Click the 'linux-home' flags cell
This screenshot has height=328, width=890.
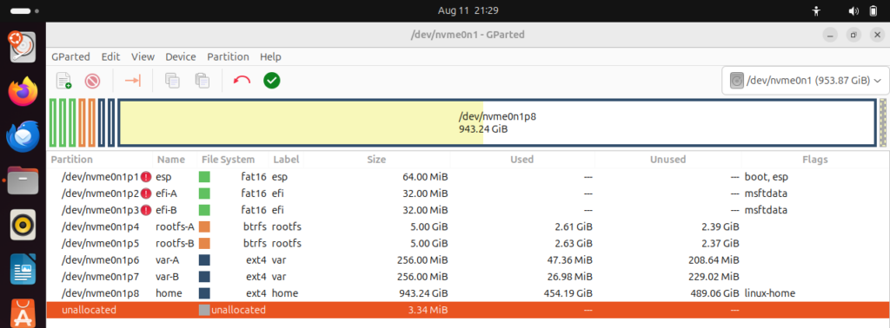770,293
